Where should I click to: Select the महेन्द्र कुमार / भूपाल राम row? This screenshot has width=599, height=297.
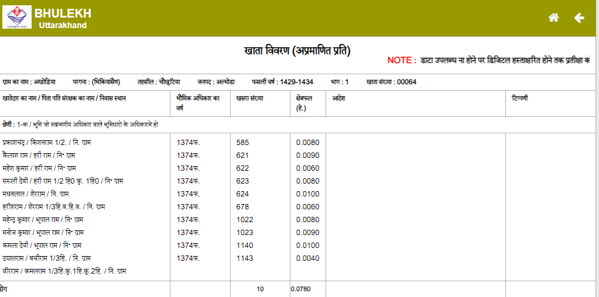pyautogui.click(x=43, y=220)
